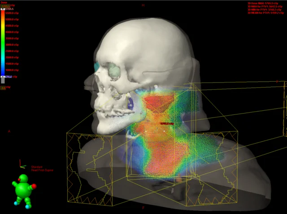Viewport: 287px width, 214px height.
Task: Click the rainbow dose color bar
Action: (x=3, y=43)
